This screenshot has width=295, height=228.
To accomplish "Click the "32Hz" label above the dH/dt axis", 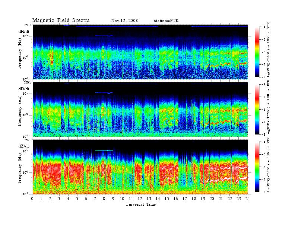I will (28, 25).
